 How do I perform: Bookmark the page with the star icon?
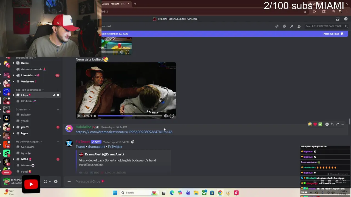[x=305, y=11]
